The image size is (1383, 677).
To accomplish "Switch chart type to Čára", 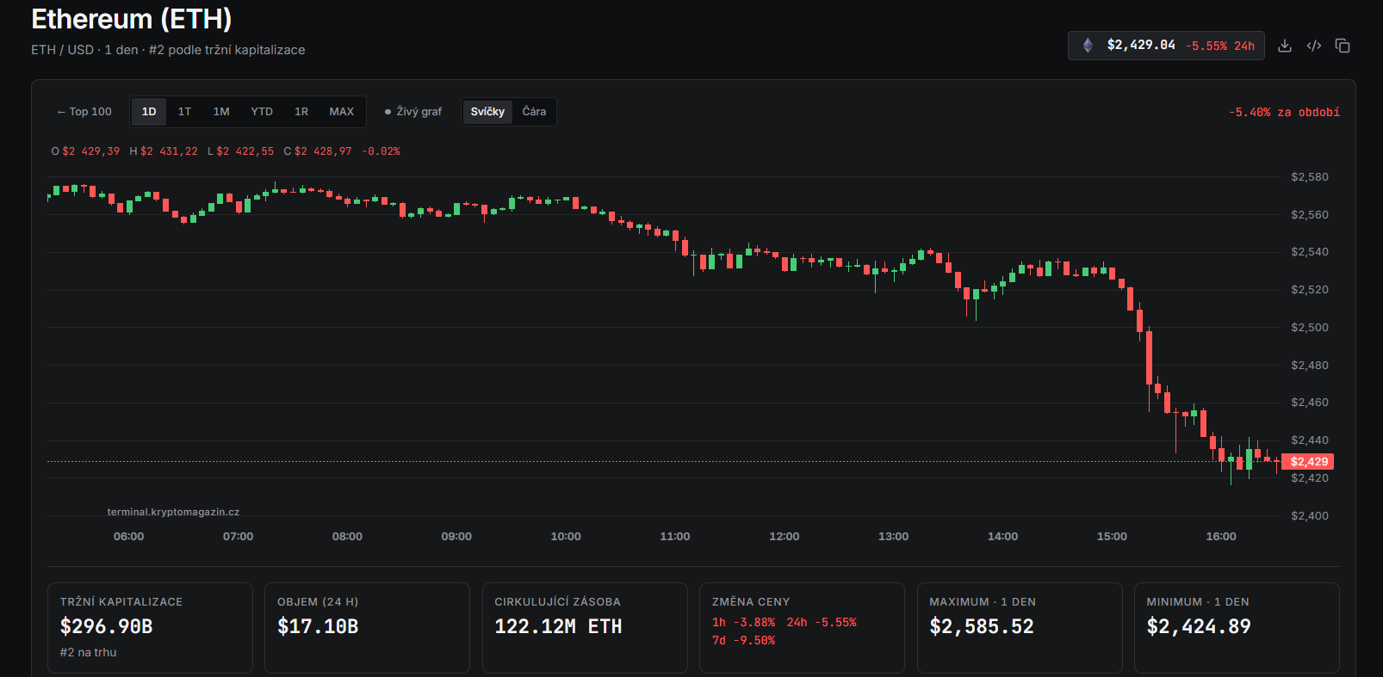I will click(x=534, y=112).
